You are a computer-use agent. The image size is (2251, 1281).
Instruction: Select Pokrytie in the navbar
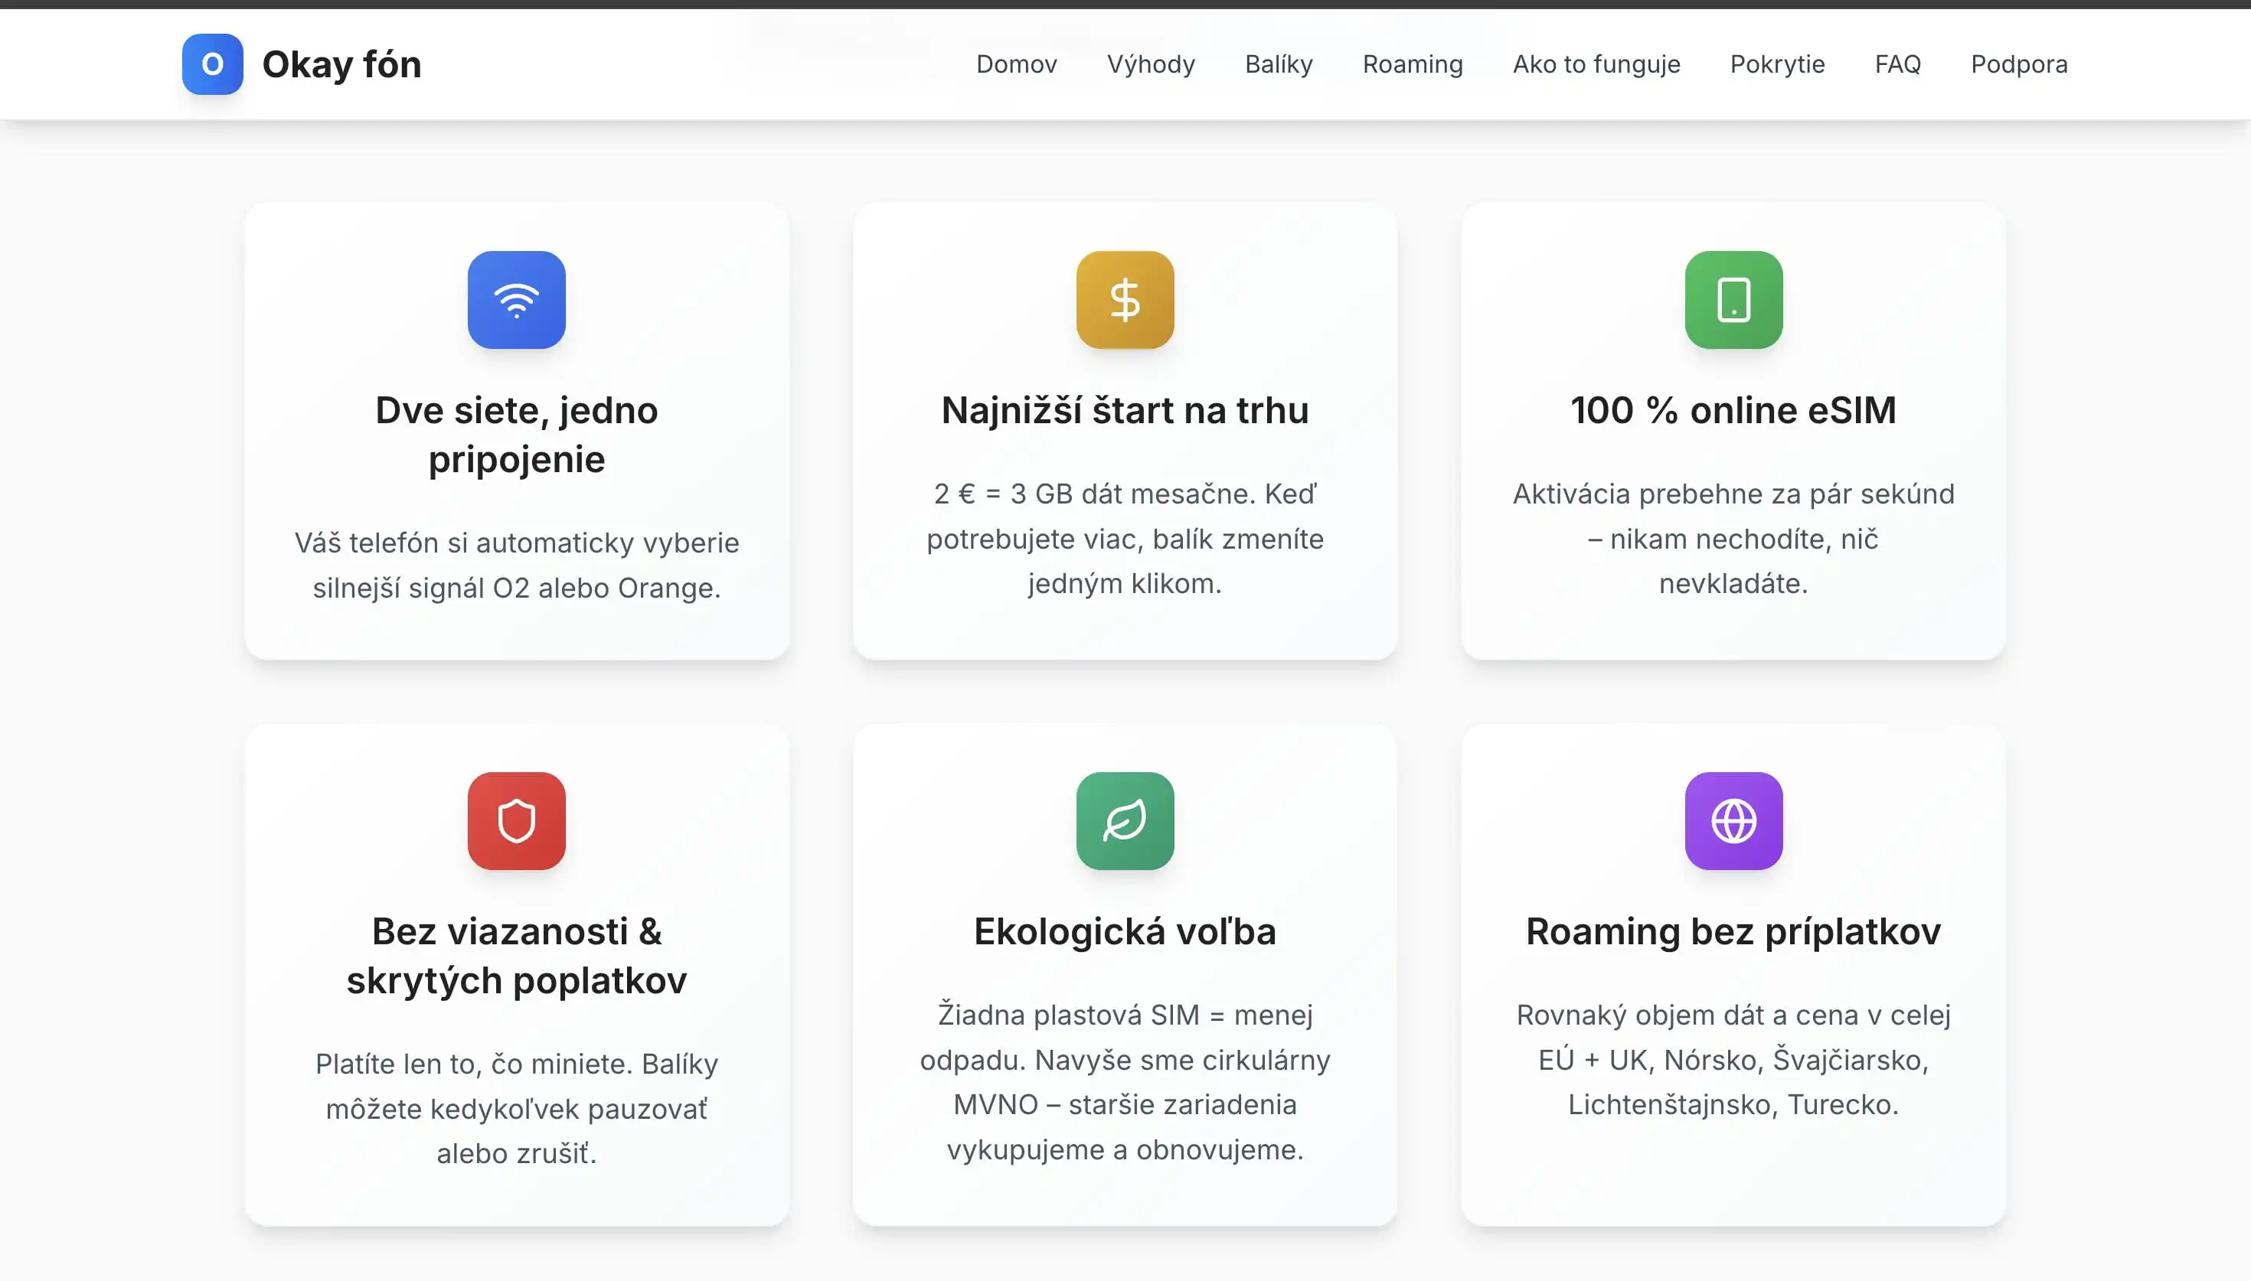pos(1777,64)
